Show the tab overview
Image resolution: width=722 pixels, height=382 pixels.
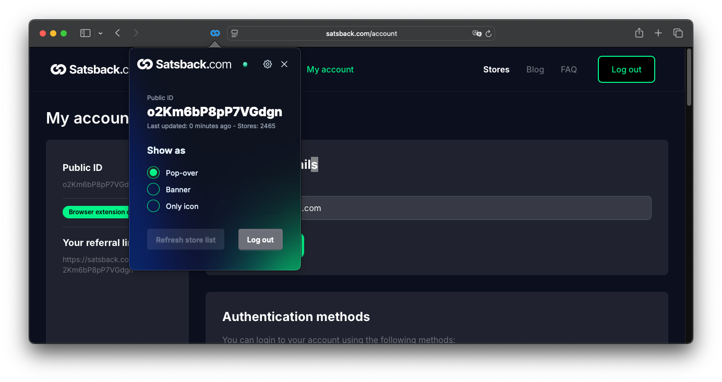click(678, 33)
